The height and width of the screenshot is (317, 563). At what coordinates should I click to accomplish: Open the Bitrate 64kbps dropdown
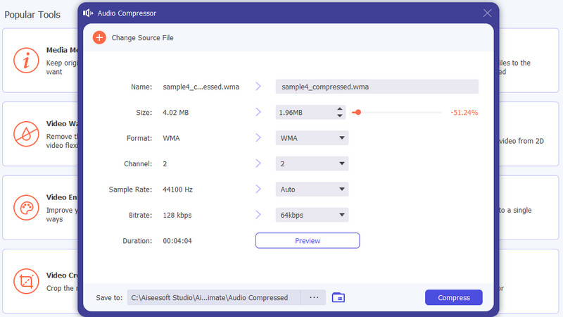click(x=312, y=215)
